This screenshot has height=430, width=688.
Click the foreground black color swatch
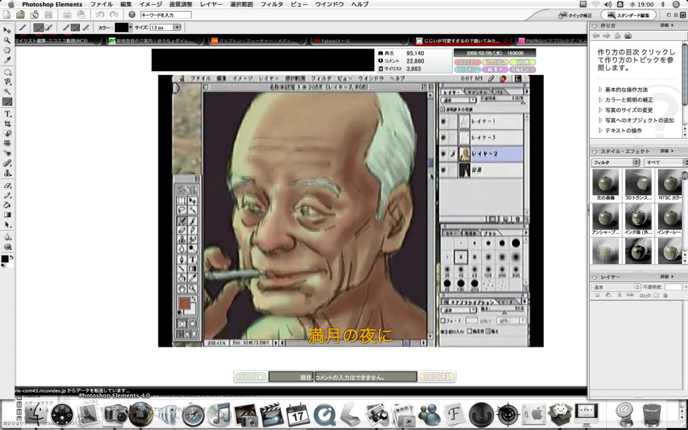click(x=5, y=259)
